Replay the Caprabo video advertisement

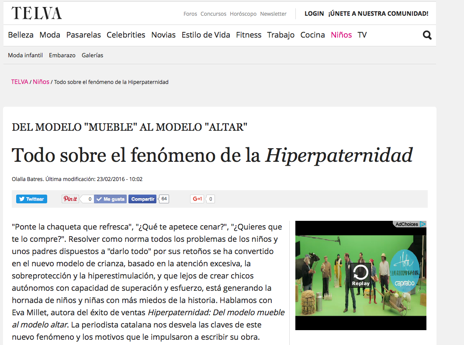361,275
